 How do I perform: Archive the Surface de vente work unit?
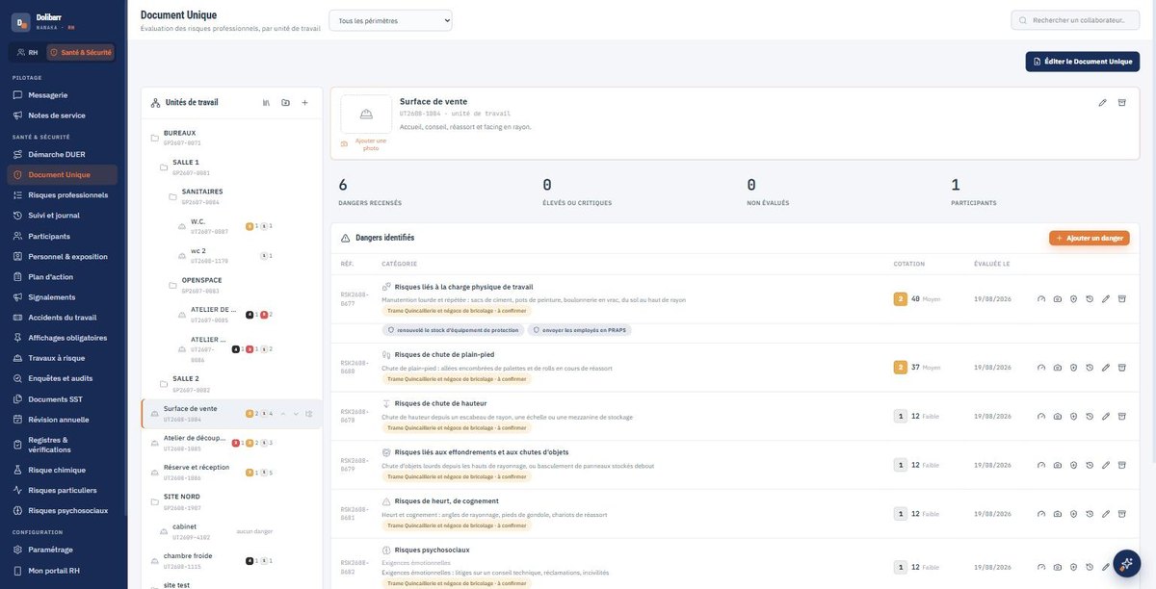1121,102
